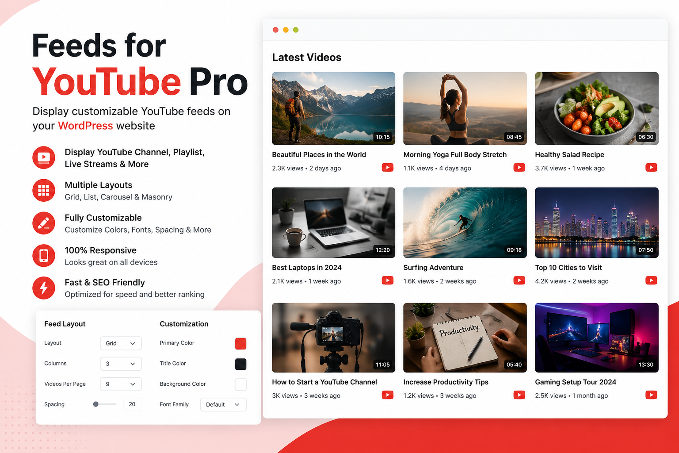Click the YouTube icon under Gaming Setup Tour 2024

coord(651,395)
